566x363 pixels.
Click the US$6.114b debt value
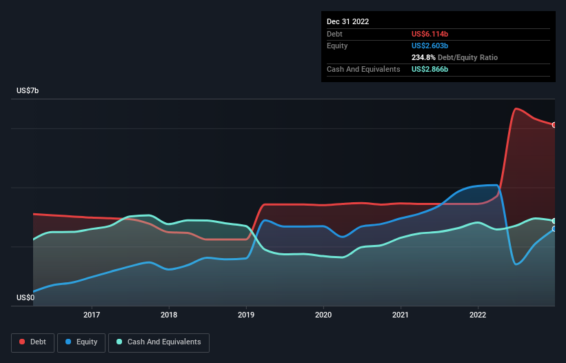pos(430,34)
